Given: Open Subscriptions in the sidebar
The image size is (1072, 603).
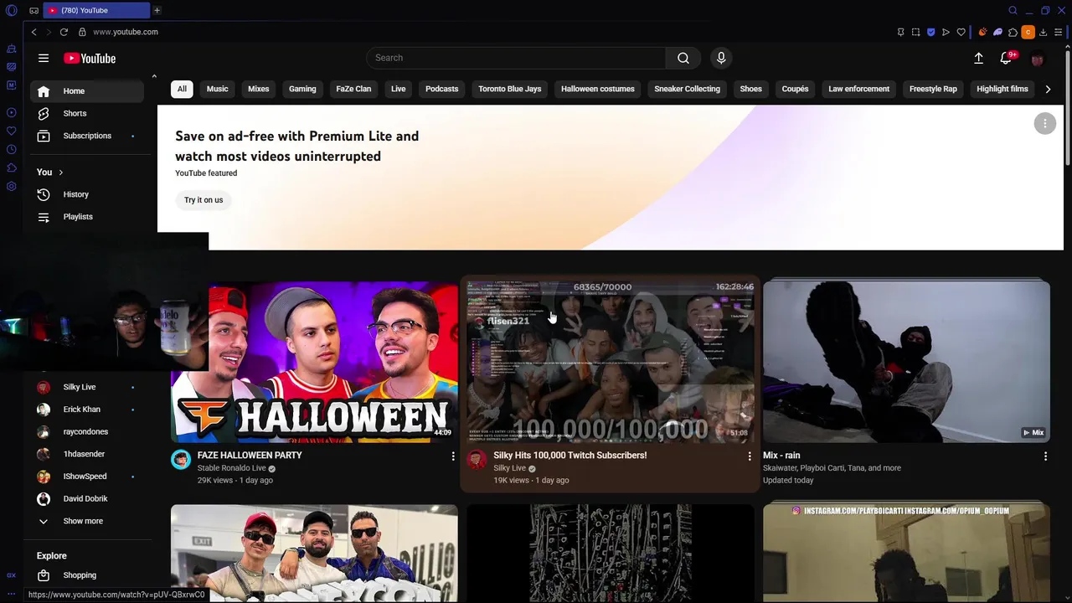Looking at the screenshot, I should (x=87, y=136).
